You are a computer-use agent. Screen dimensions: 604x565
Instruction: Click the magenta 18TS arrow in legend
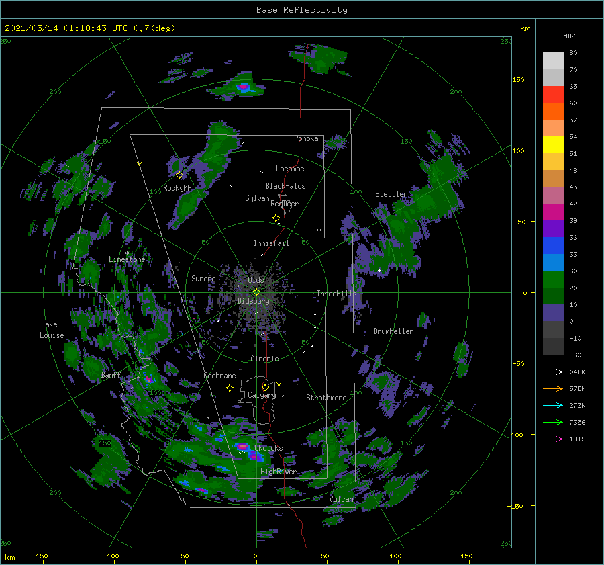coord(553,439)
